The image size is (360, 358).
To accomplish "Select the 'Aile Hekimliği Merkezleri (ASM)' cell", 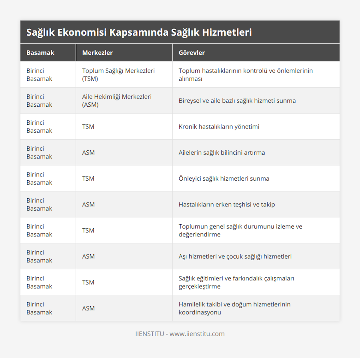I will pyautogui.click(x=117, y=101).
